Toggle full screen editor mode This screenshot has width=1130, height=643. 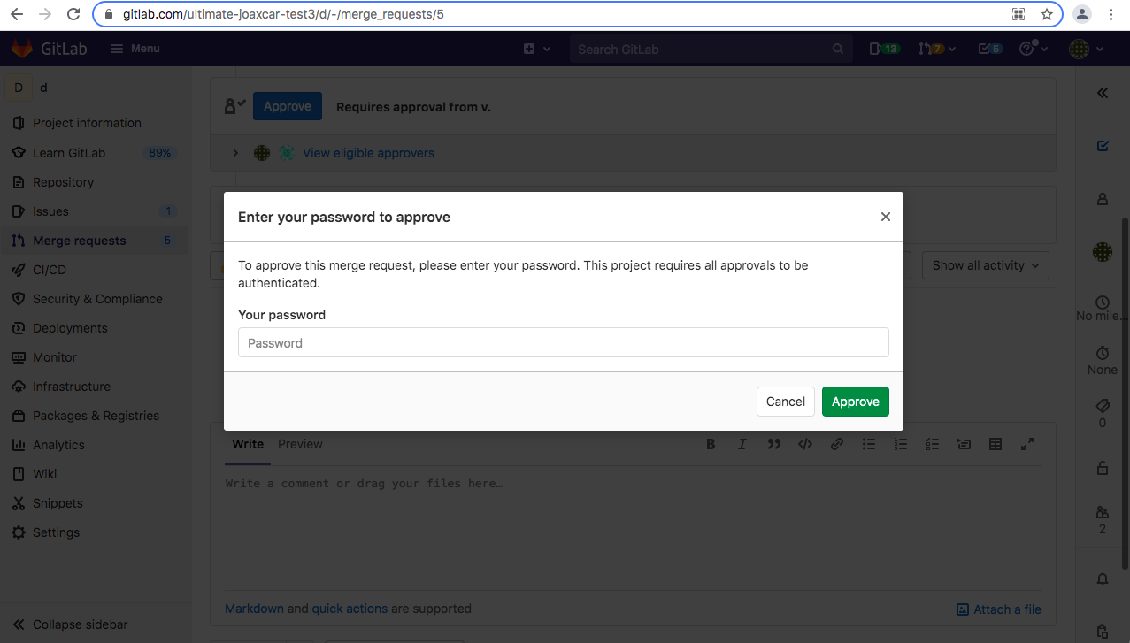coord(1027,444)
